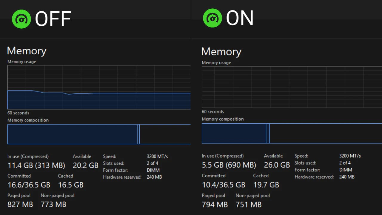
Task: Toggle the OFF label in the top left
Action: (53, 19)
